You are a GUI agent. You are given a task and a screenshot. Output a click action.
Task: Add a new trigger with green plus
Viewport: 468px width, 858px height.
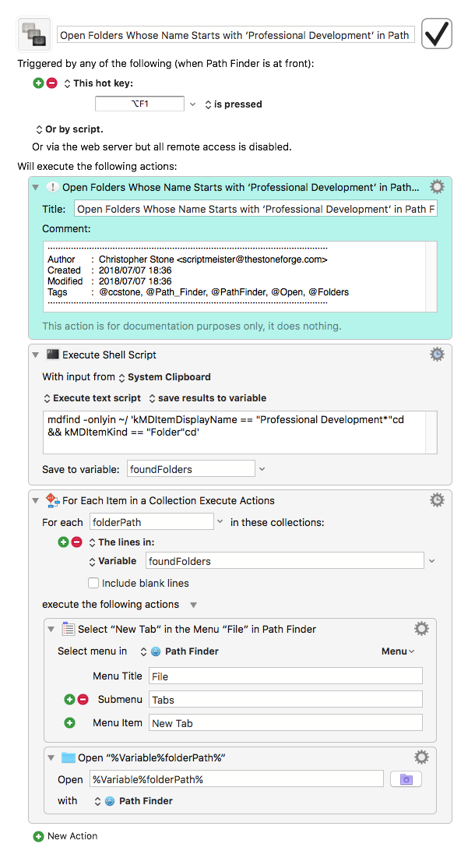click(x=38, y=83)
